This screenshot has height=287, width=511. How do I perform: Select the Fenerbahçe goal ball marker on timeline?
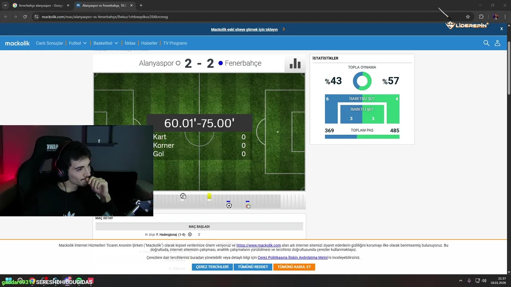point(229,205)
